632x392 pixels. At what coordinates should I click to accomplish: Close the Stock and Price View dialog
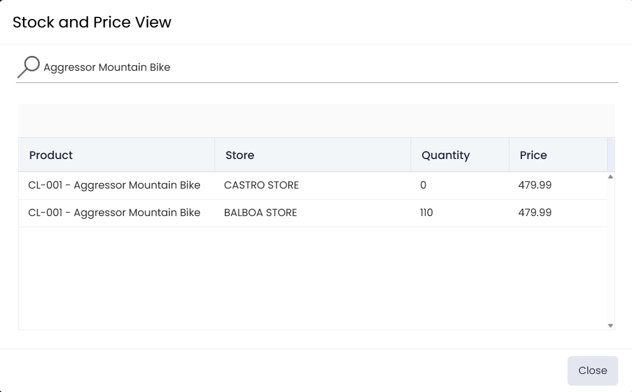[x=592, y=370]
